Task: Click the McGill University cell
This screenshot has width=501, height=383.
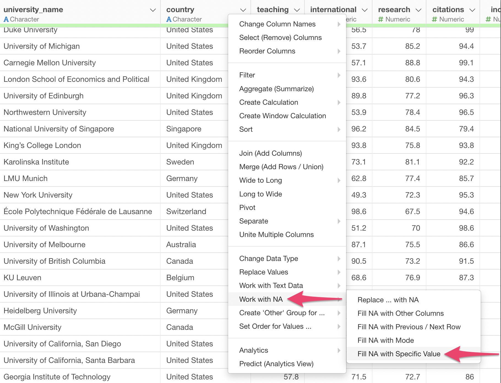Action: coord(80,327)
